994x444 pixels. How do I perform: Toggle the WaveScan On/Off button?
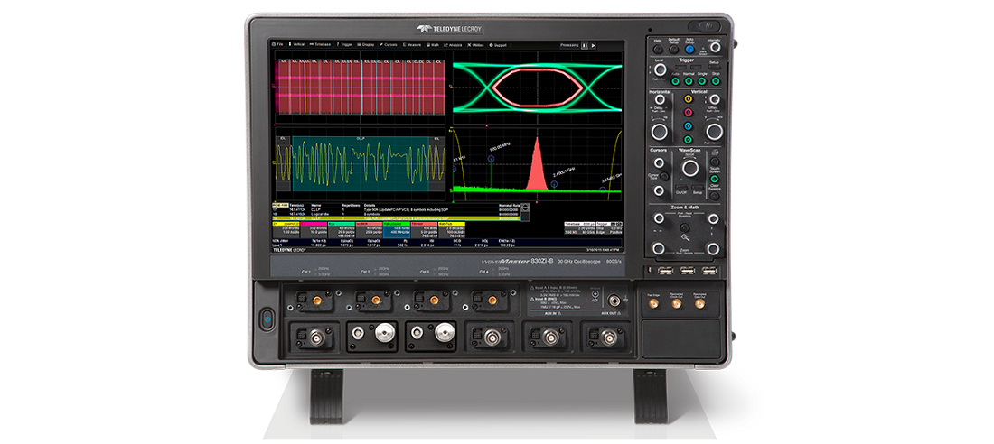pyautogui.click(x=681, y=187)
